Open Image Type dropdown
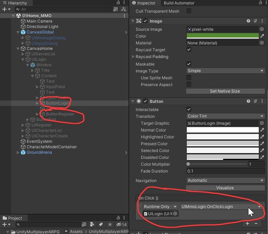This screenshot has width=268, height=234. (226, 71)
